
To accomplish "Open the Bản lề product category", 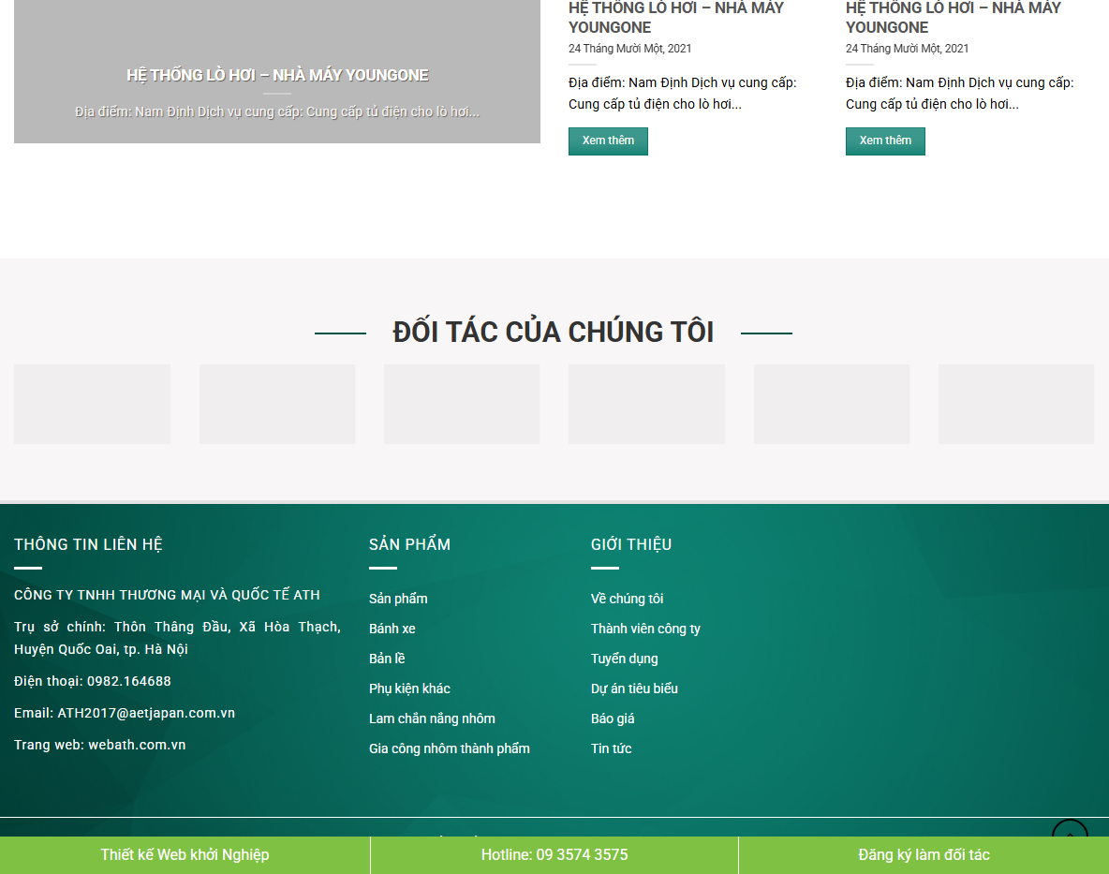I will pos(387,659).
